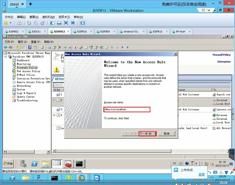235x185 pixels.
Task: Select Networking in the console tree
Action: [x=24, y=86]
